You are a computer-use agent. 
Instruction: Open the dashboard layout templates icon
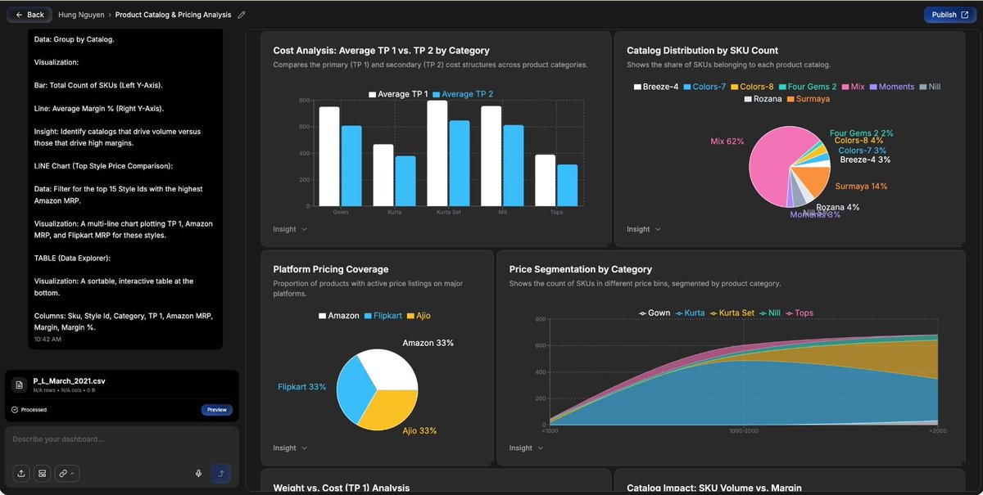tap(42, 473)
